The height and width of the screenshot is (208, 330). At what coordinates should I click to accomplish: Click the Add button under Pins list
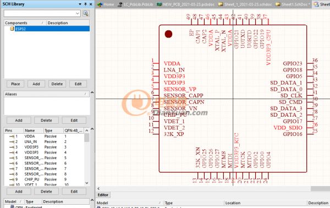[19, 191]
